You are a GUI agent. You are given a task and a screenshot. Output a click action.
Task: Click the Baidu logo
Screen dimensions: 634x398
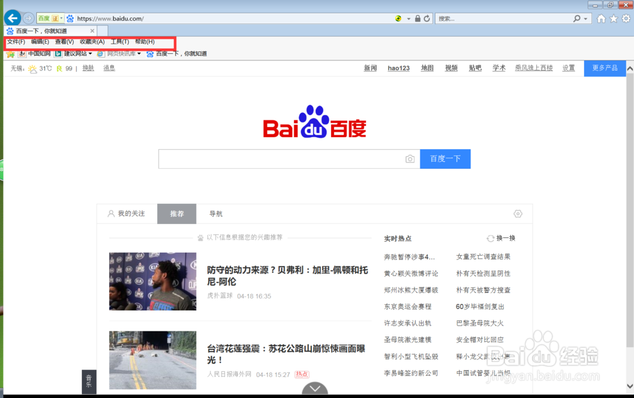click(314, 122)
